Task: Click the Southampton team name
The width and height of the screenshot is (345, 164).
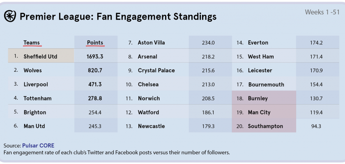Action: point(265,126)
